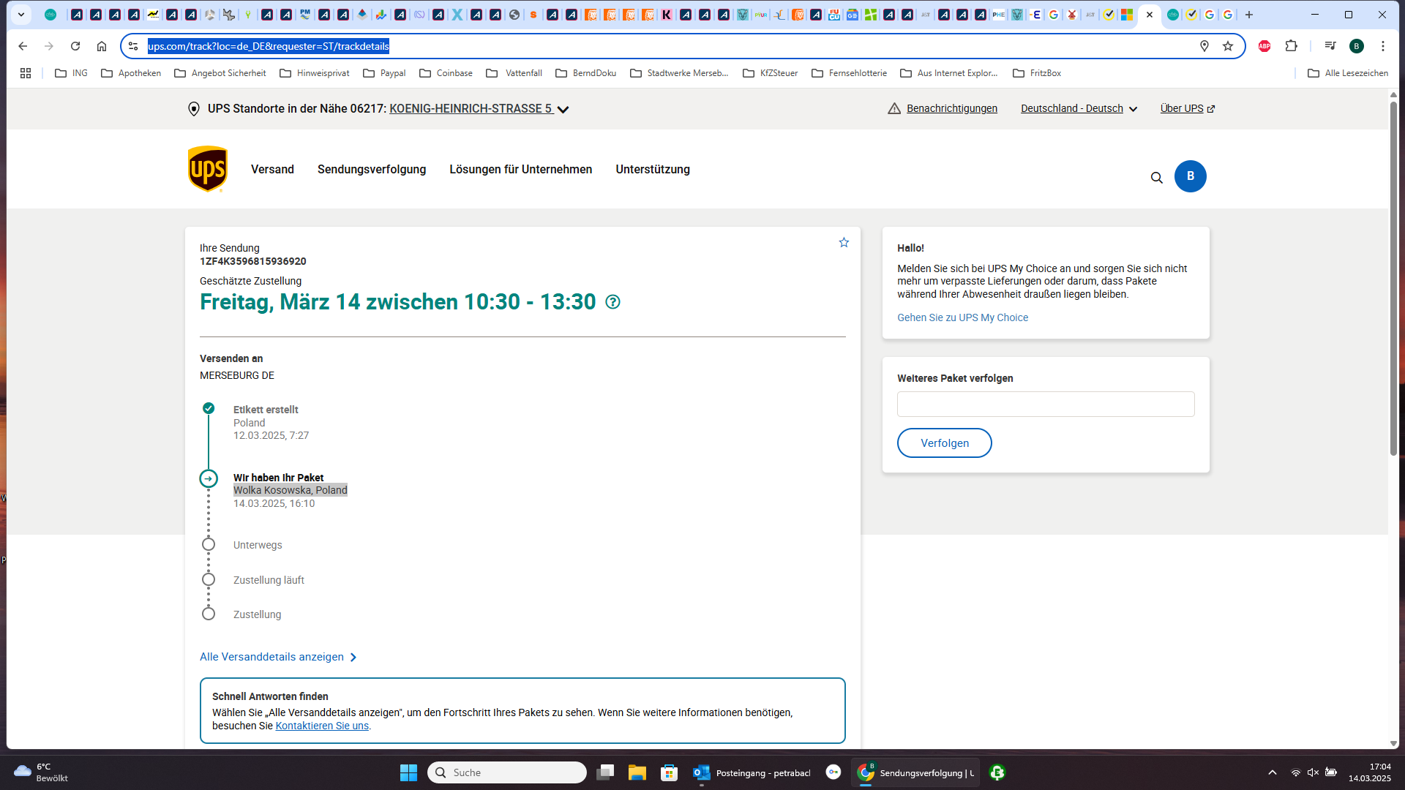Open the help icon beside estimated delivery time
This screenshot has height=790, width=1405.
pyautogui.click(x=612, y=302)
